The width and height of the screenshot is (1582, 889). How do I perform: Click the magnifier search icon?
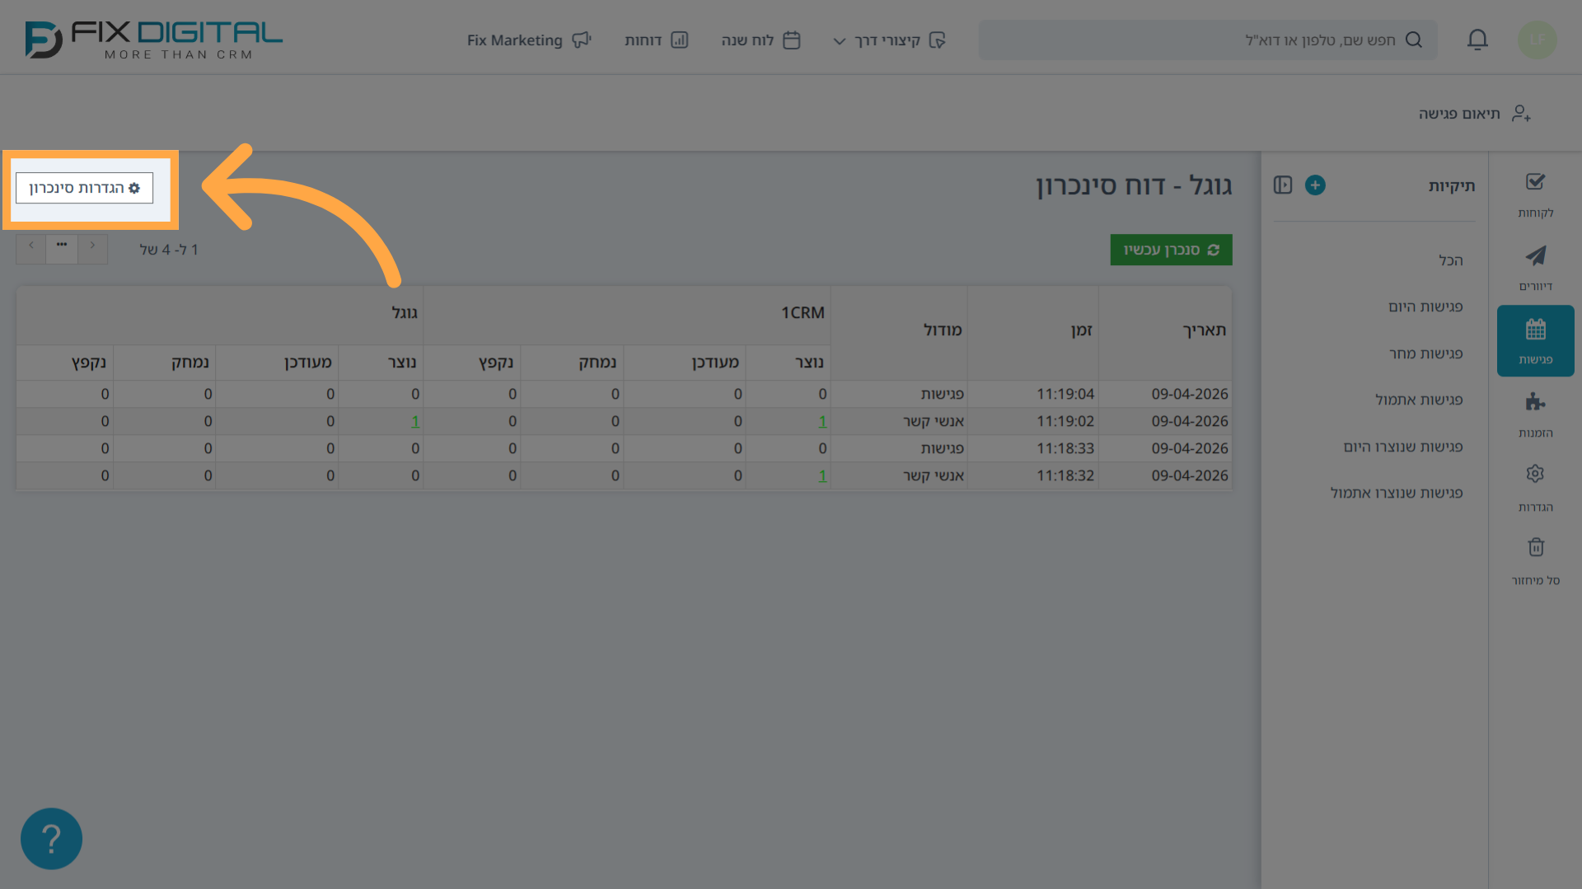(1414, 40)
